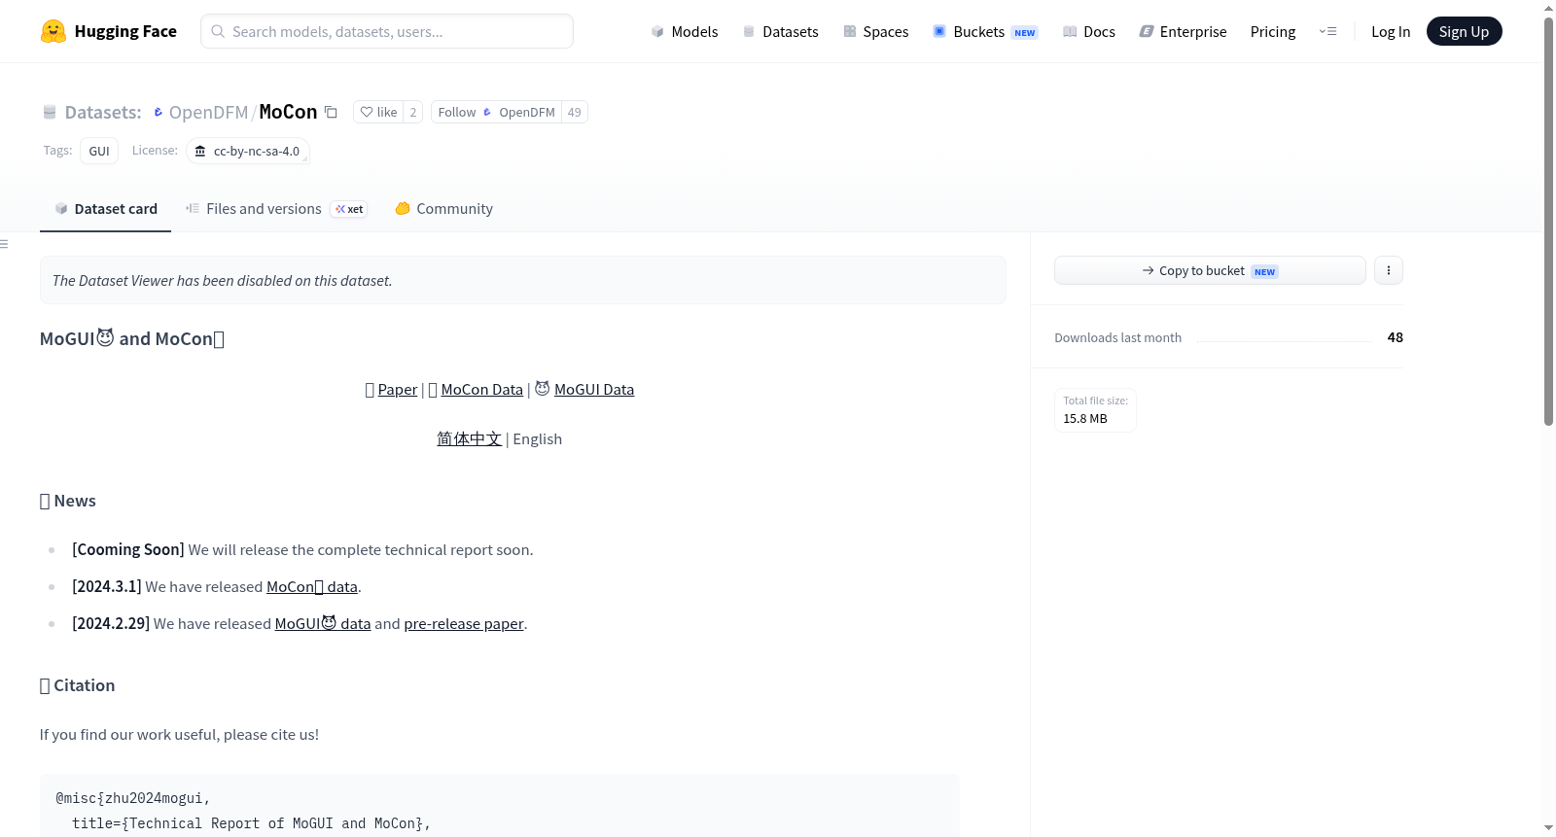Viewport: 1556px width, 837px height.
Task: Click the Dataset card cube icon
Action: tap(61, 209)
